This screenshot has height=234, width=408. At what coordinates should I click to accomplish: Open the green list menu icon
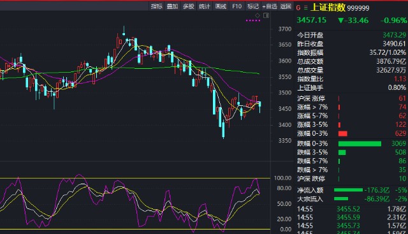point(305,8)
